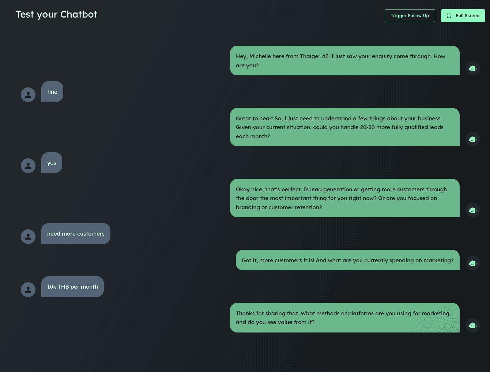Select Michelle's opening greeting bubble

pyautogui.click(x=345, y=61)
